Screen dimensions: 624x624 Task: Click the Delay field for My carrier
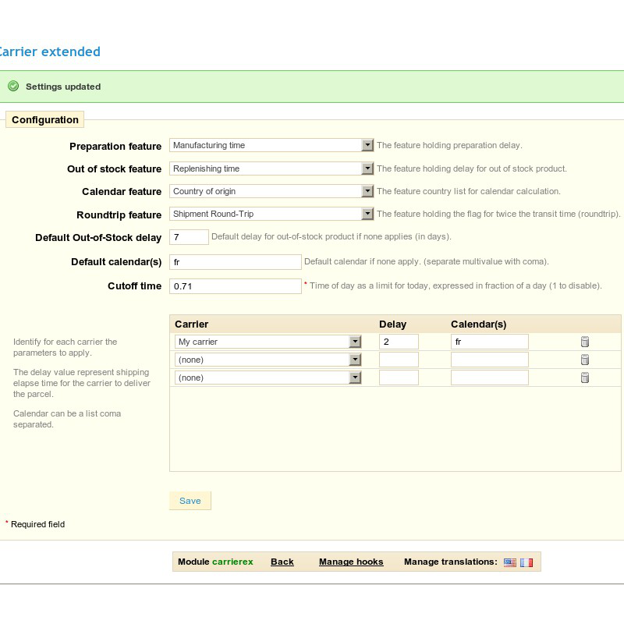click(399, 342)
